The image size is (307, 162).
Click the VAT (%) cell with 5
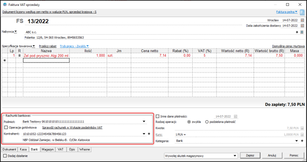tap(204, 55)
